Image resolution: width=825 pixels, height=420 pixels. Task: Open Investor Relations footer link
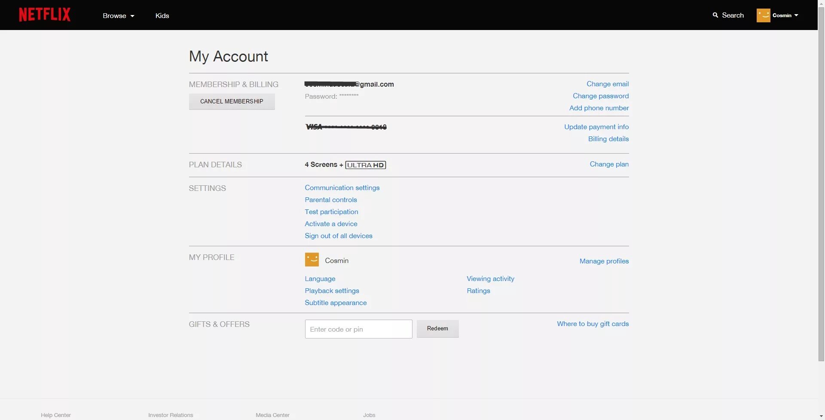[171, 415]
